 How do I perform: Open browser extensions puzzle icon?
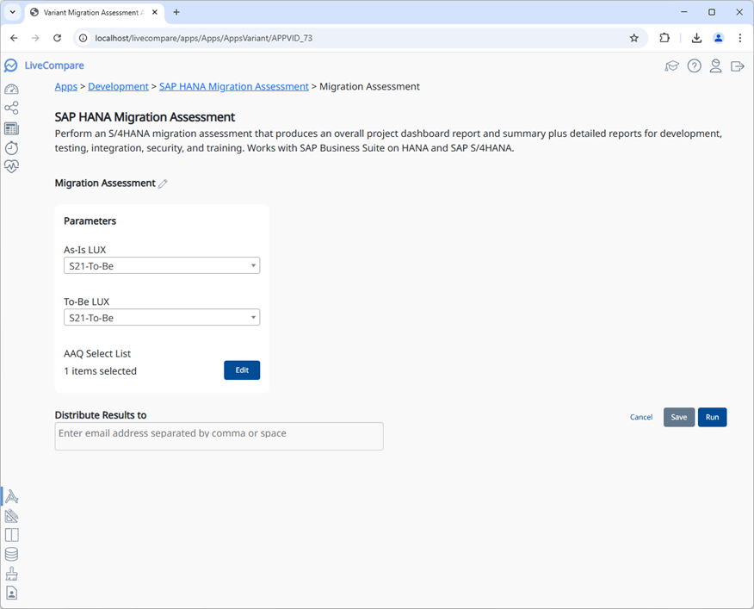pos(664,38)
